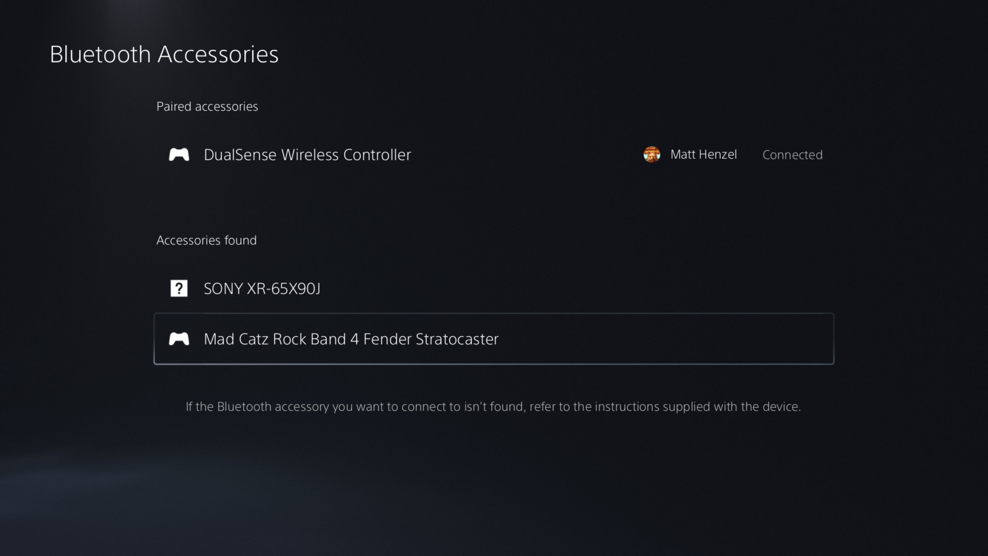Click the Connected status label
The image size is (988, 556).
pos(792,155)
